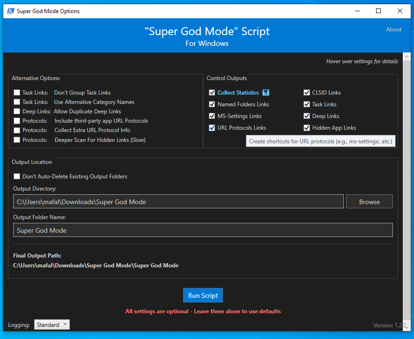Image resolution: width=414 pixels, height=339 pixels.
Task: Click the PowerShell icon in the title bar
Action: coord(11,11)
